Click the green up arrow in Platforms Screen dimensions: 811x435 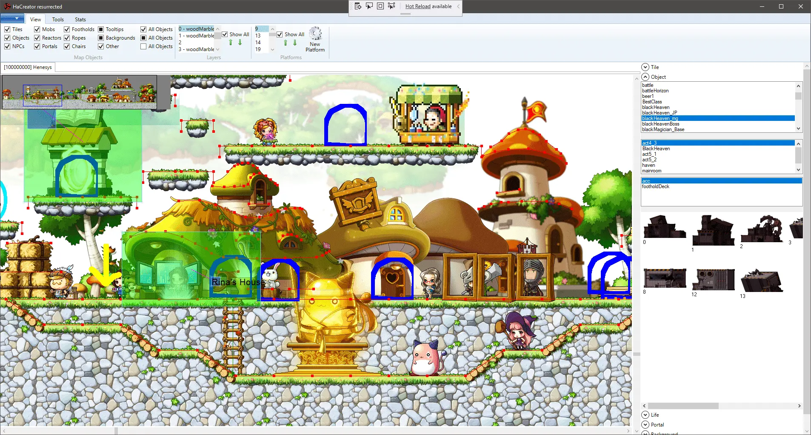pyautogui.click(x=286, y=43)
